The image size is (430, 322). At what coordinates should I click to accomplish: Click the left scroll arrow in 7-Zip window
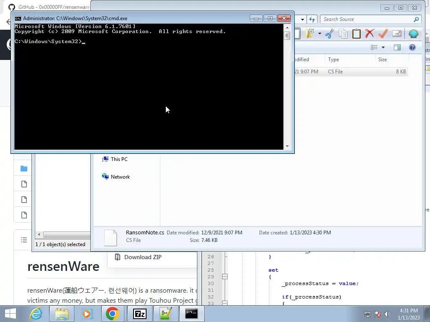39,234
